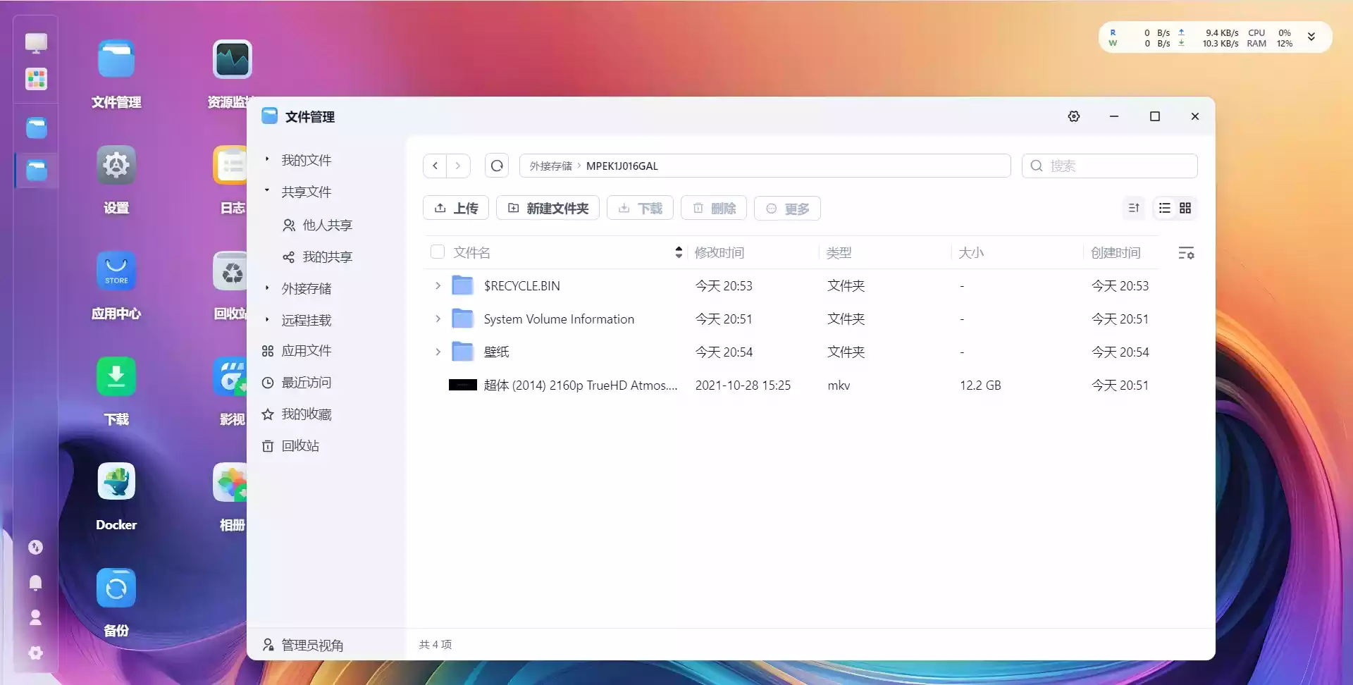Expand the System Volume Information folder row
1353x685 pixels.
[x=438, y=319]
